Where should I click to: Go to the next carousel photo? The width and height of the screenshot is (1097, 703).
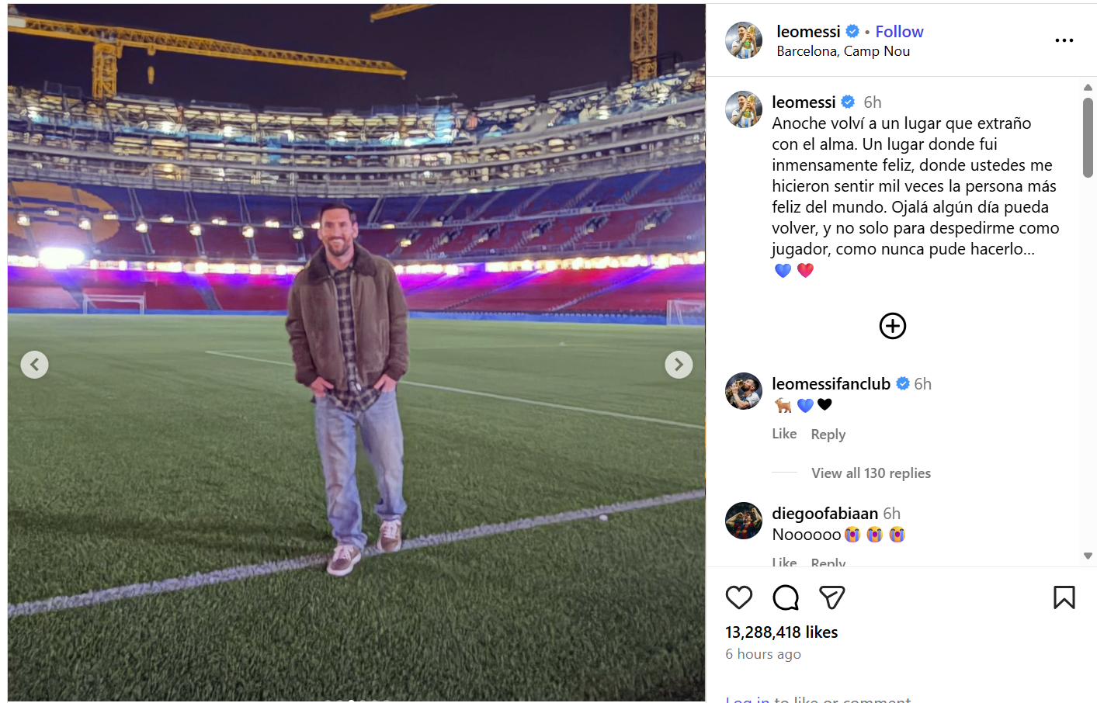tap(679, 365)
